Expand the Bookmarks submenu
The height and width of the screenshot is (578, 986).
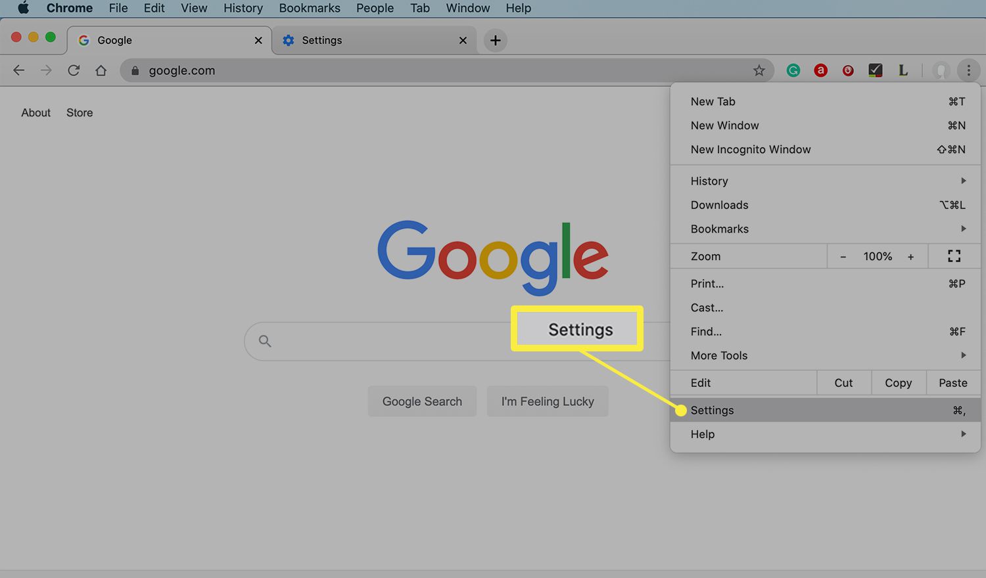[x=825, y=229]
